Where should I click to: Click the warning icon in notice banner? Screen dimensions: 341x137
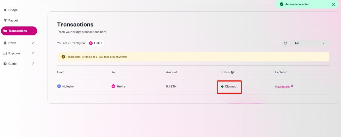63,57
